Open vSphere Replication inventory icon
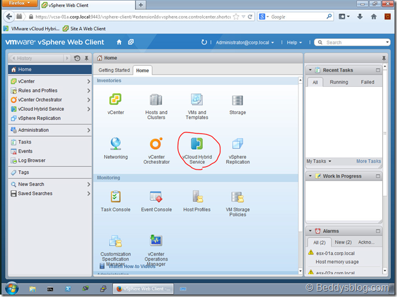The image size is (397, 297). click(237, 144)
